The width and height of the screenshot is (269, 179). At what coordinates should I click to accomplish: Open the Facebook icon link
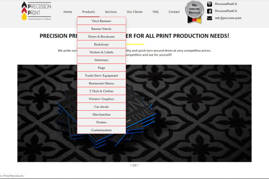(x=209, y=11)
